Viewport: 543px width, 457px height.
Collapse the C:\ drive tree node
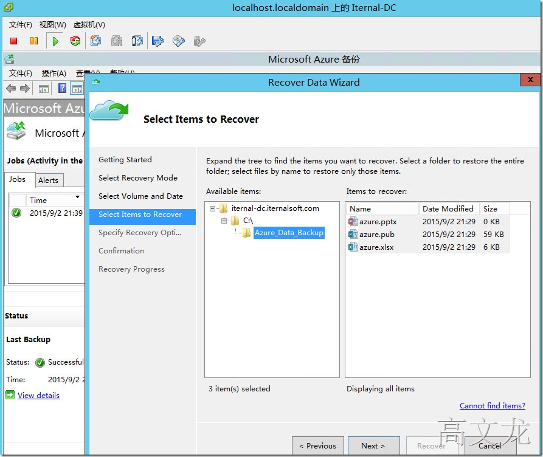point(224,221)
